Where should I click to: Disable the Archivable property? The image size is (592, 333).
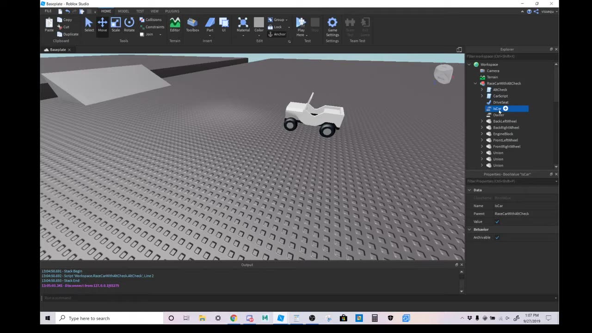pyautogui.click(x=497, y=237)
